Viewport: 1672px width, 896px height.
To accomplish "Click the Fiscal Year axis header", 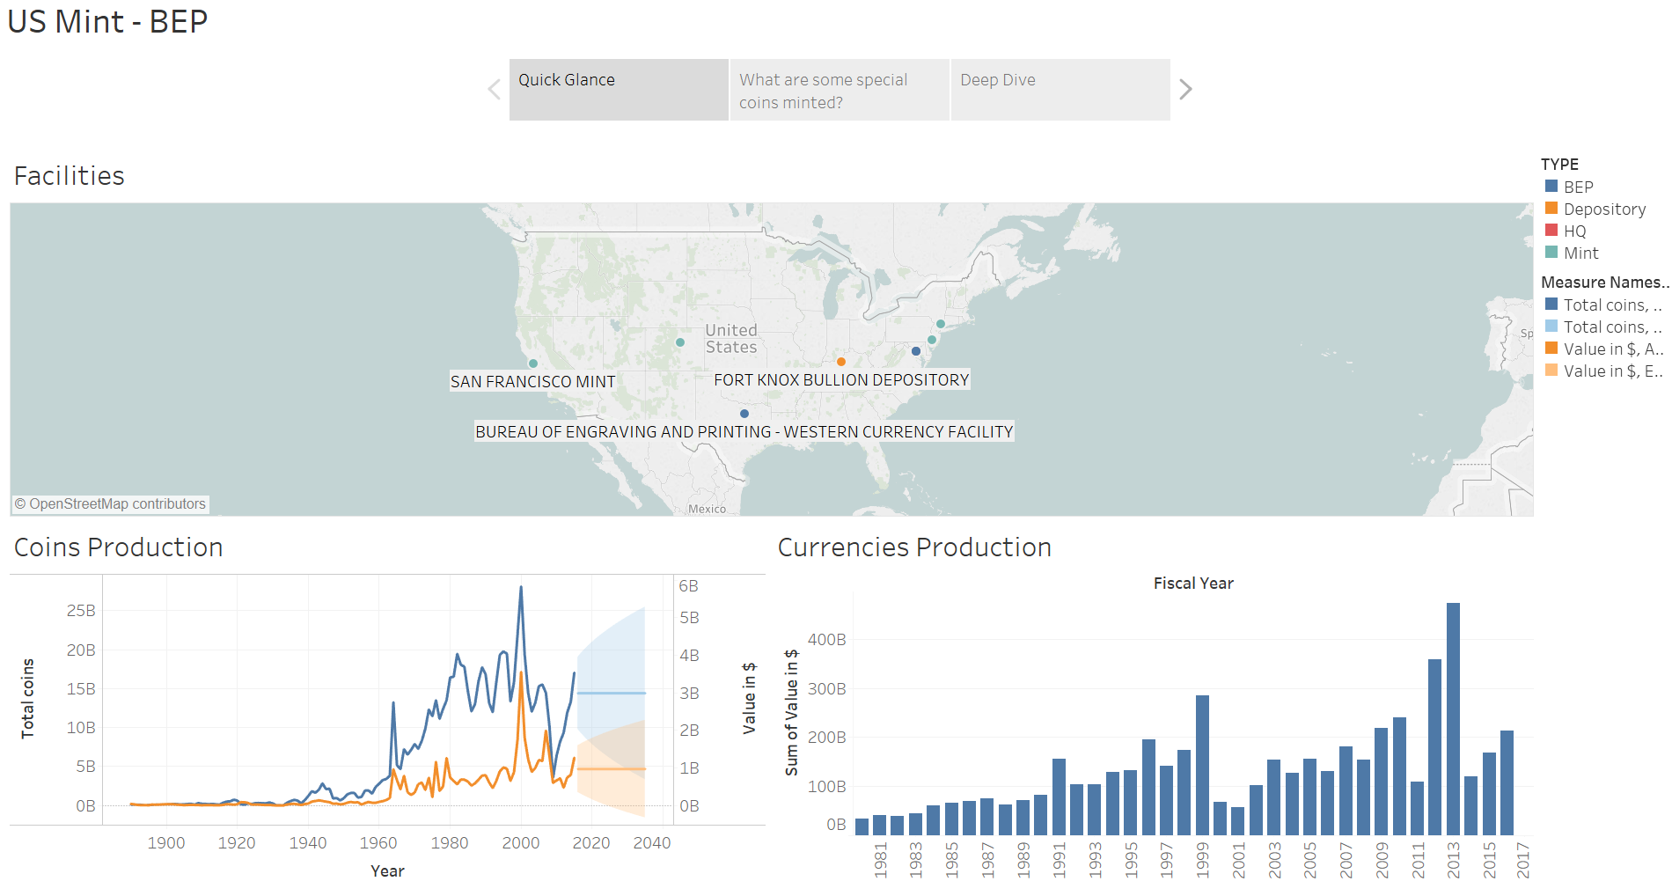I will click(1192, 584).
